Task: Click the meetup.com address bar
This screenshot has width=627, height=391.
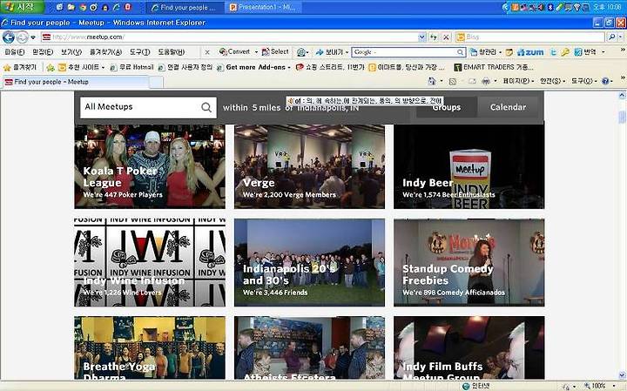Action: click(x=229, y=37)
